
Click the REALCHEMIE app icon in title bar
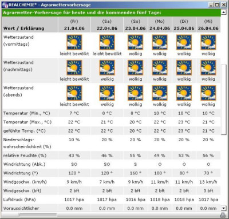pos(5,5)
